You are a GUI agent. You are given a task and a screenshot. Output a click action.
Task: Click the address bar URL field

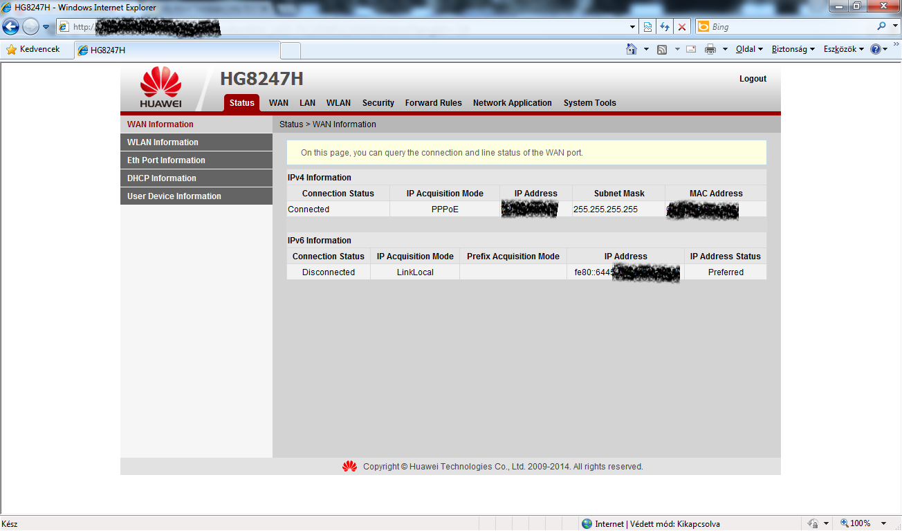[342, 27]
